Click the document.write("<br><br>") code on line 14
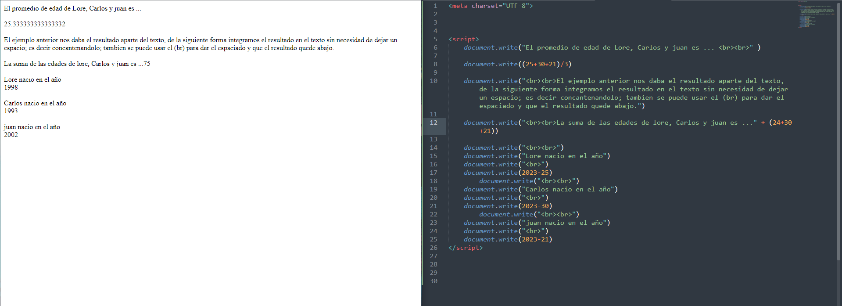The image size is (842, 306). point(514,148)
